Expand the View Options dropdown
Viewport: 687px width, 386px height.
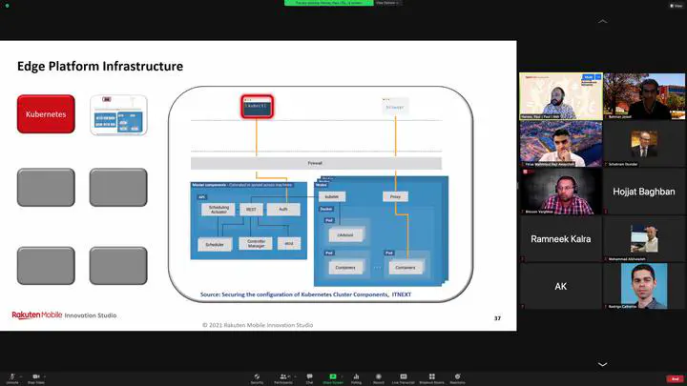(386, 3)
